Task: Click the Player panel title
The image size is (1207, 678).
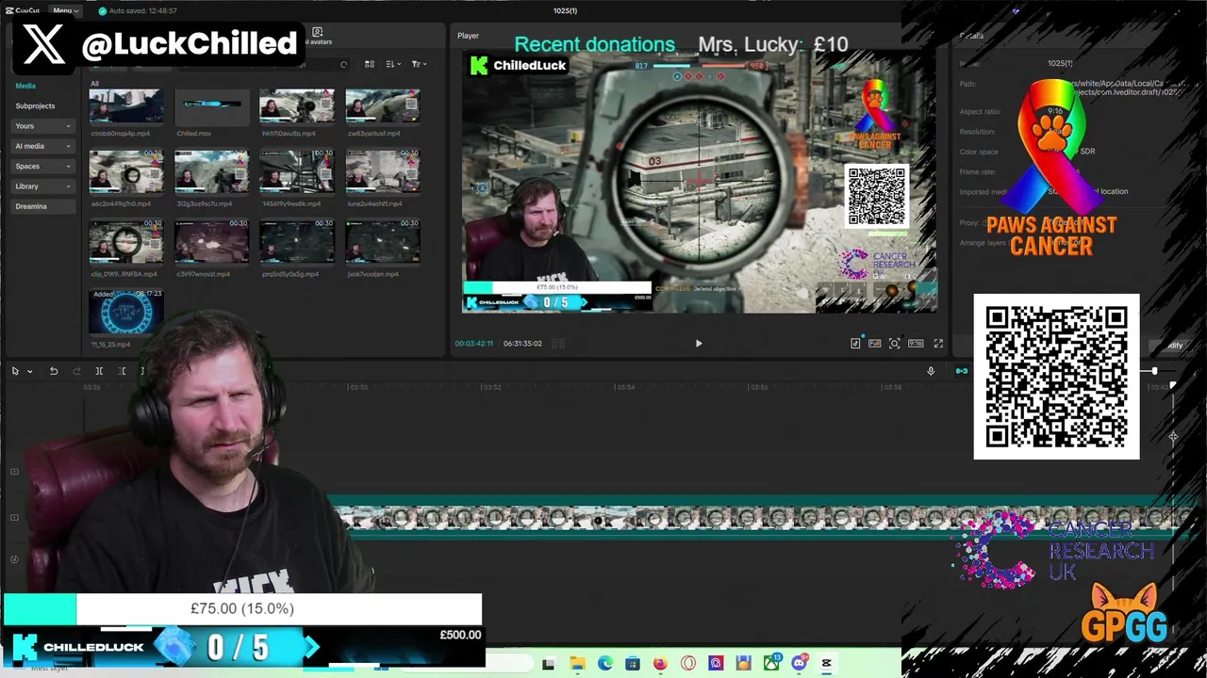Action: (469, 36)
